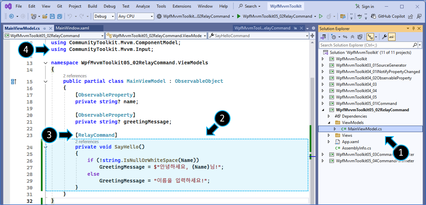Click the Send Feedback person icon

pos(419,16)
